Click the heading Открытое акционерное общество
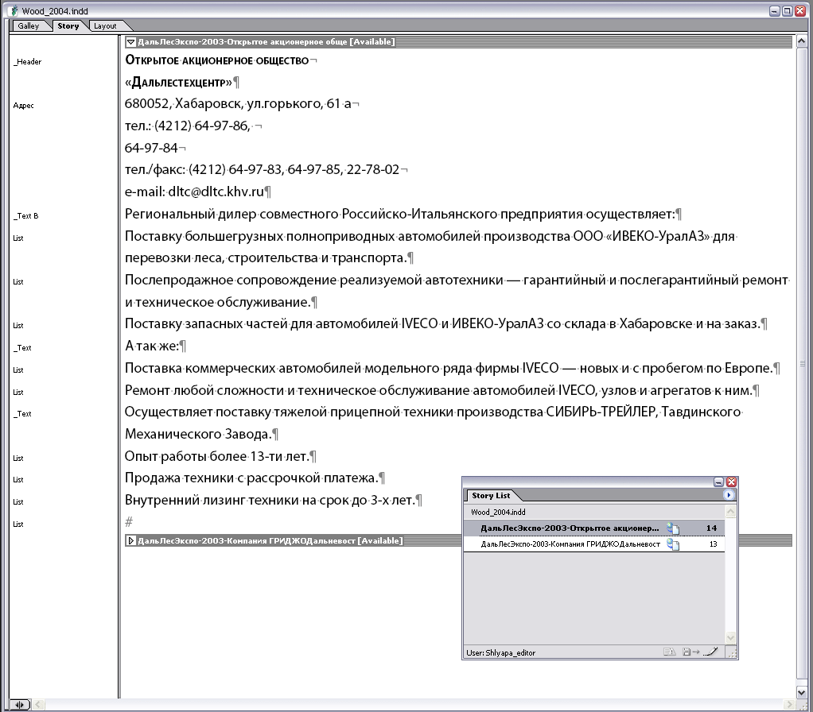The width and height of the screenshot is (813, 712). tap(217, 60)
